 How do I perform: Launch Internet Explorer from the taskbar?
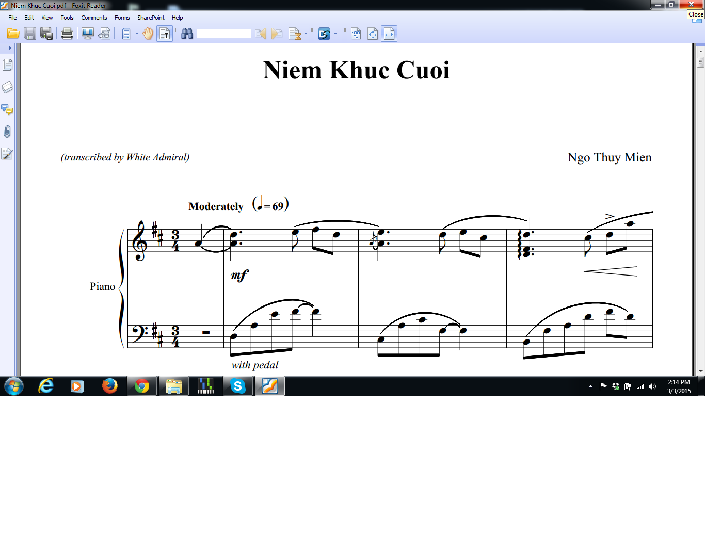(x=46, y=386)
